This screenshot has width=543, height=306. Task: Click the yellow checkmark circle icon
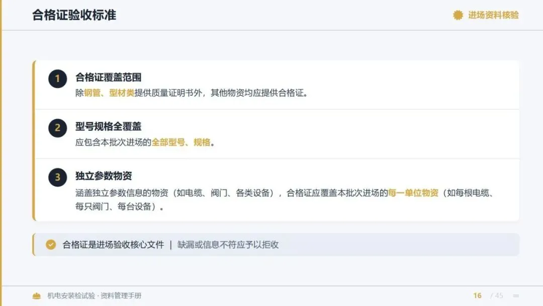click(x=51, y=245)
